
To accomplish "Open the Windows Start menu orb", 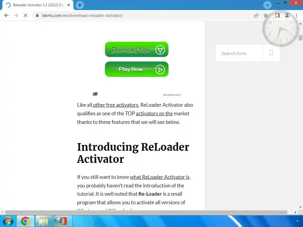I will pos(8,221).
